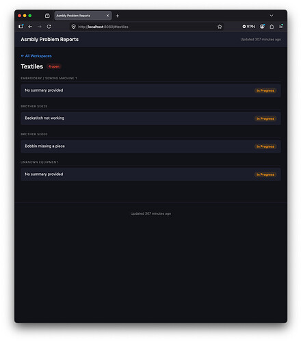
Task: Open the account profile icon
Action: (x=262, y=27)
